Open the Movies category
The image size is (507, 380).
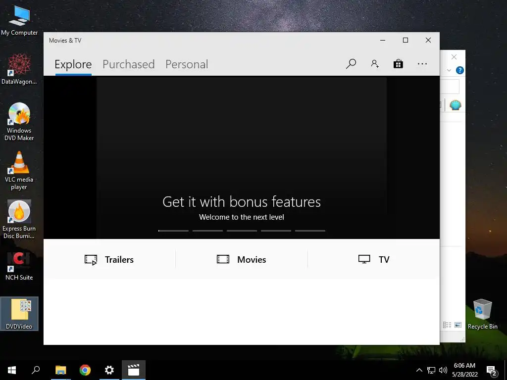coord(242,259)
